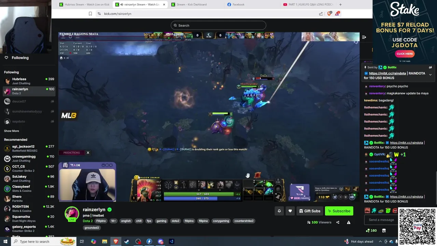Switch to the Facebook tab
Image resolution: width=437 pixels, height=246 pixels.
(251, 4)
